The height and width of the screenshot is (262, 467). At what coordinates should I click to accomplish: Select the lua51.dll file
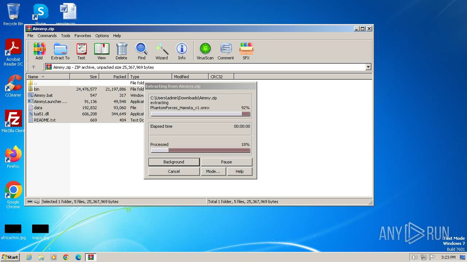click(x=86, y=114)
